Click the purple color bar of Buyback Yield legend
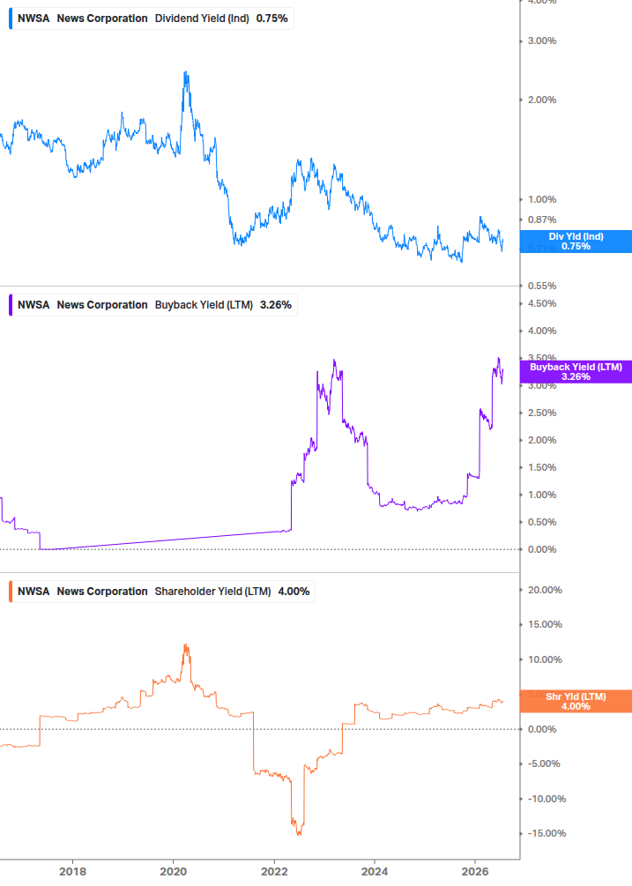The width and height of the screenshot is (632, 886). pyautogui.click(x=11, y=304)
